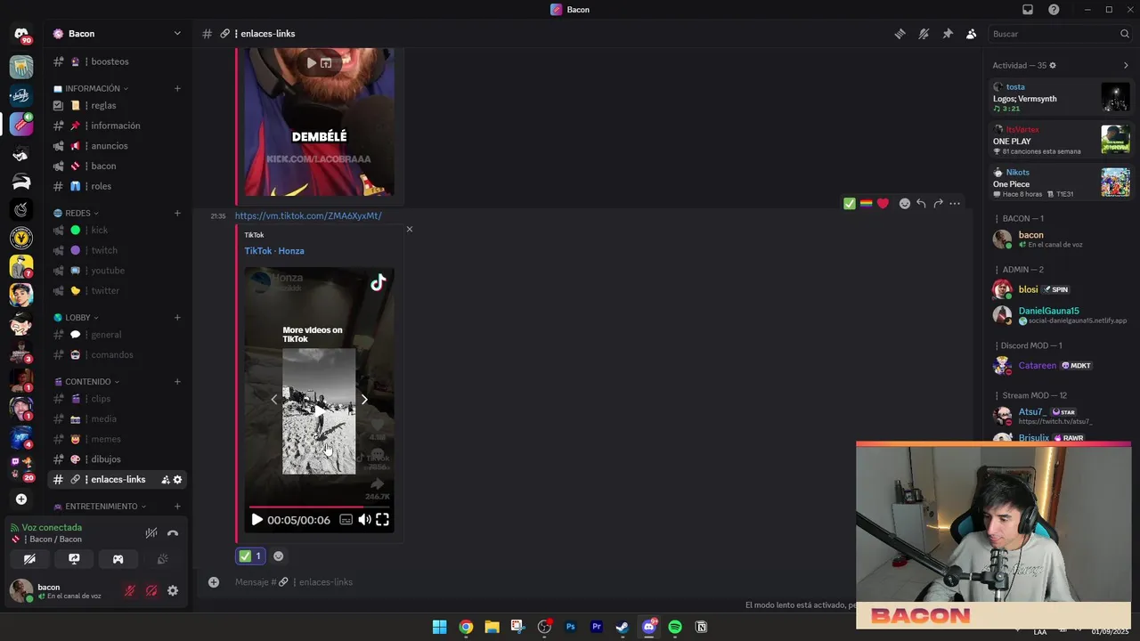Toggle noise suppression icon in voice panel

click(151, 533)
